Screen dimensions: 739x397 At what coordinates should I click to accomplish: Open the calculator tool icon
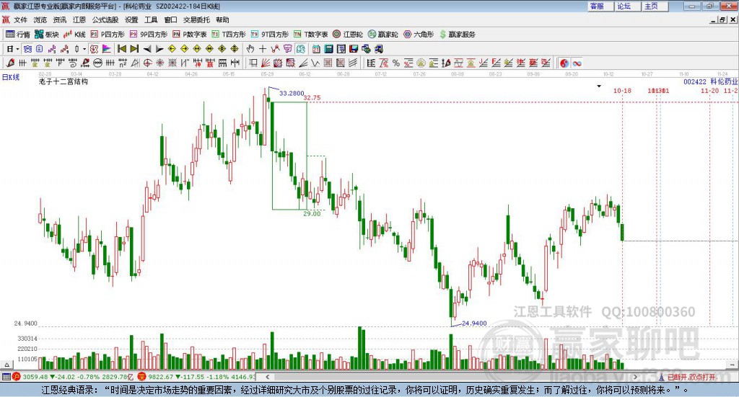click(x=328, y=49)
